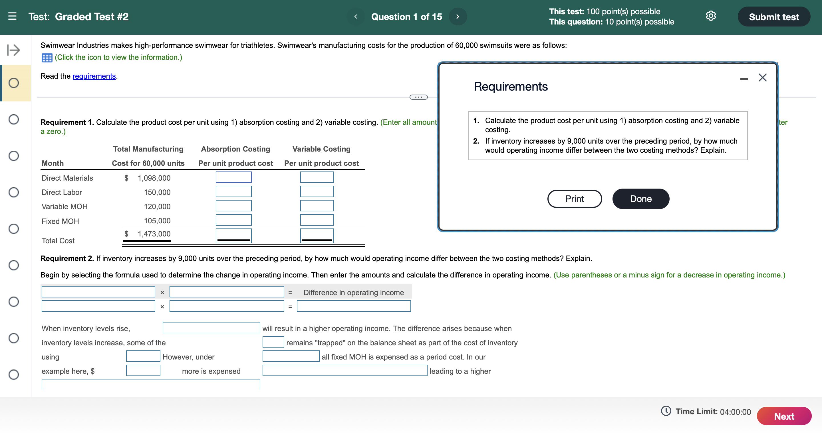Click the Submit test button
The height and width of the screenshot is (437, 822).
pos(774,17)
